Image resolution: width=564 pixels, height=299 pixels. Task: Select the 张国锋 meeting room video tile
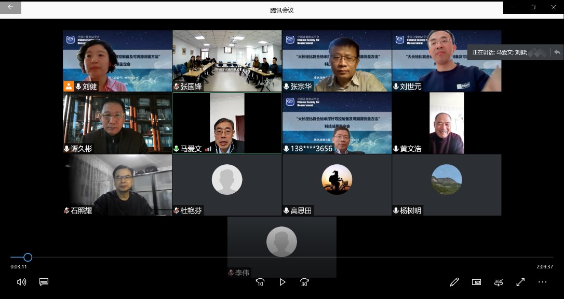coord(227,60)
